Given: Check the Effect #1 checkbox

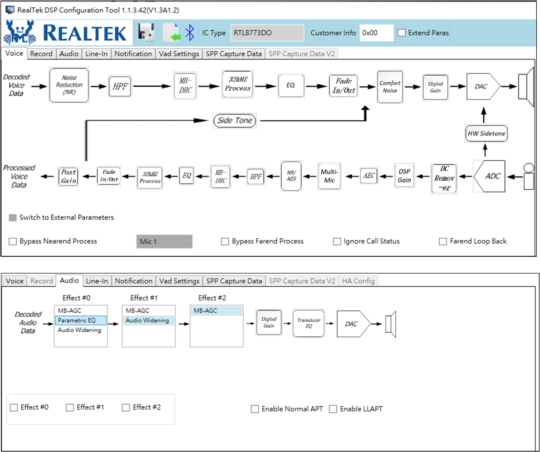Looking at the screenshot, I should coord(70,408).
